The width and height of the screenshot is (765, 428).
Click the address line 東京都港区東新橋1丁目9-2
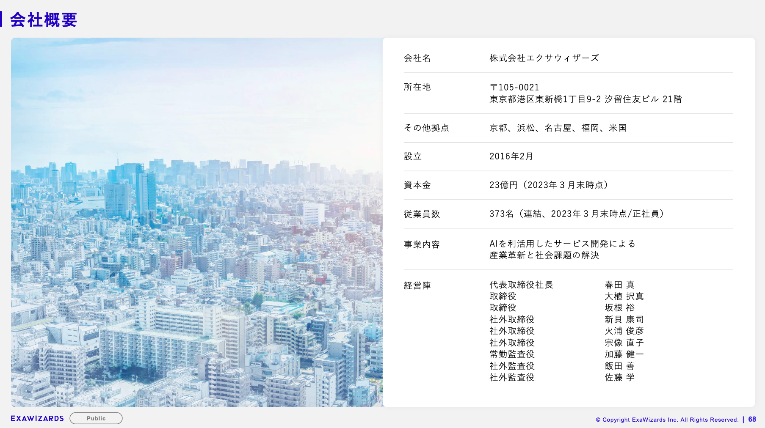pos(545,99)
